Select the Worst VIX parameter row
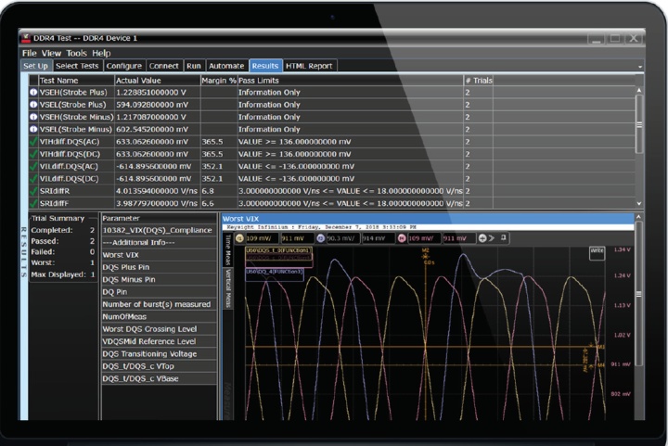Viewport: 668px width, 446px height. (x=159, y=254)
